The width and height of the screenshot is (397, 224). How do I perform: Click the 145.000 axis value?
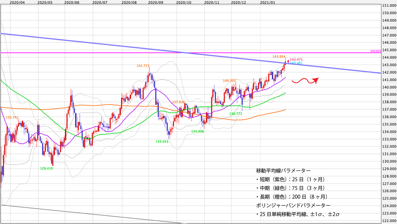coord(390,50)
